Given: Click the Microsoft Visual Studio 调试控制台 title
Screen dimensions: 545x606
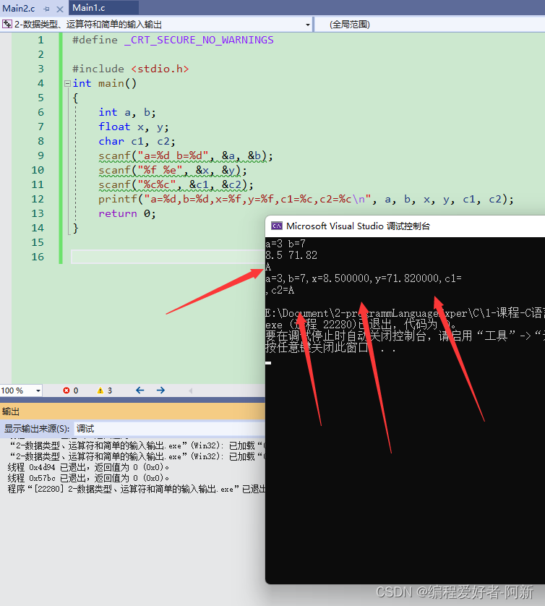Looking at the screenshot, I should (358, 226).
